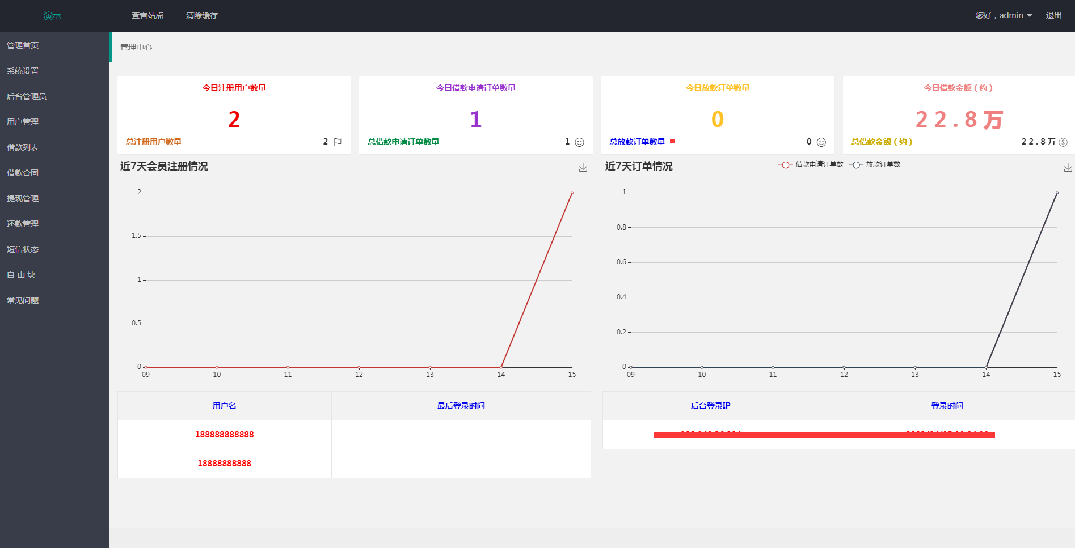Toggle the 借款申请订单数 legend series
Viewport: 1075px width, 548px height.
(811, 164)
